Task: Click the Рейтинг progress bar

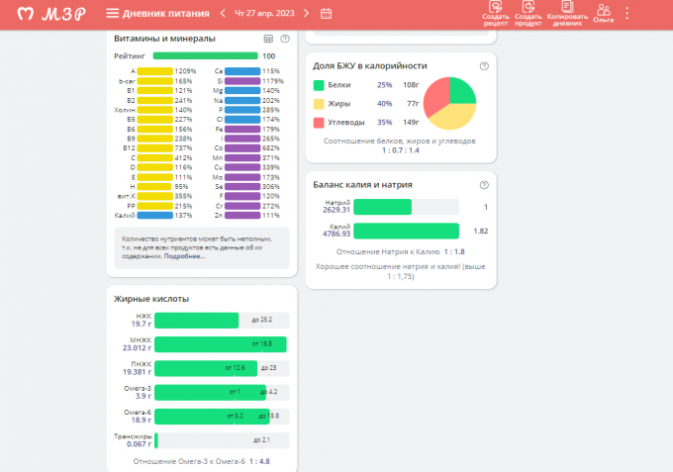Action: pos(204,56)
